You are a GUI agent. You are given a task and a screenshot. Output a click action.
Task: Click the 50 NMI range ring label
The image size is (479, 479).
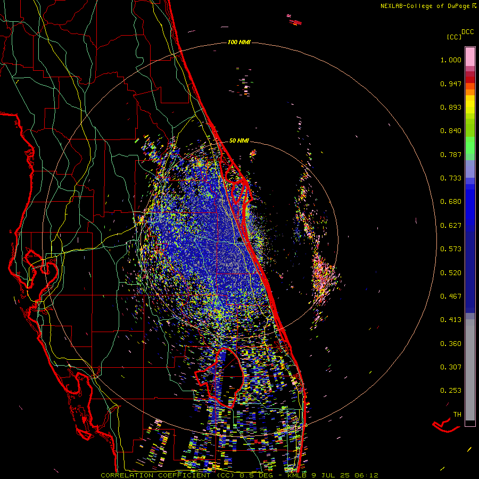point(239,141)
